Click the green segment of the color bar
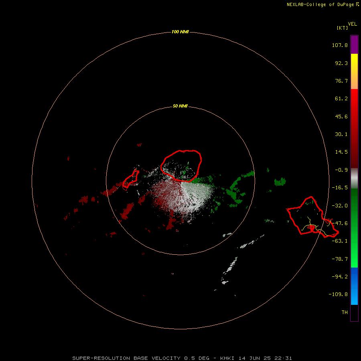 (x=354, y=228)
